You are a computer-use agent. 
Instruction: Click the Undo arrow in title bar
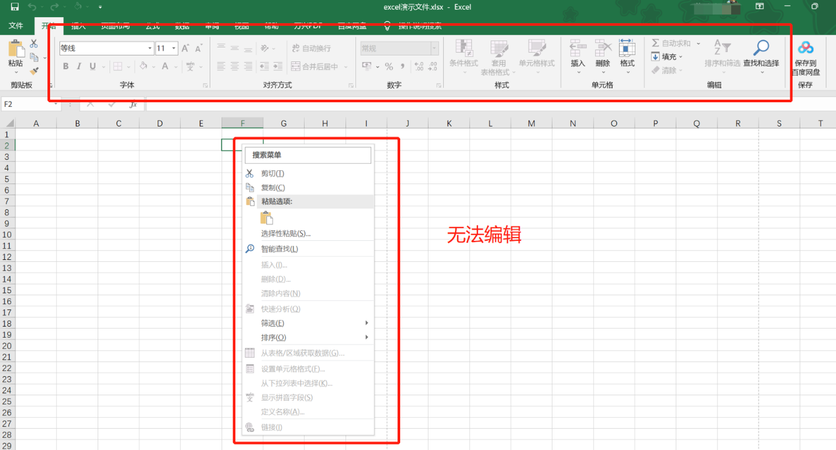(x=32, y=7)
